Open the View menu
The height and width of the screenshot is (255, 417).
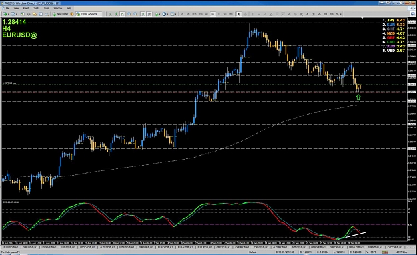pos(16,8)
